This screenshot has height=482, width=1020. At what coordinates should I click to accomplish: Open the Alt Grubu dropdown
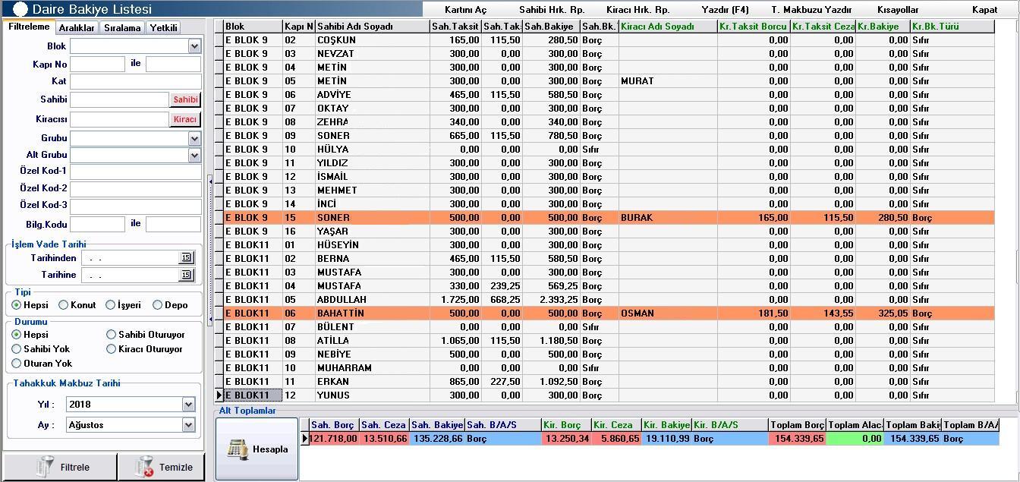[x=194, y=156]
